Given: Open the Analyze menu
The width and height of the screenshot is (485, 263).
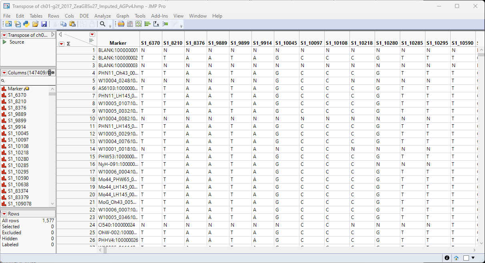Looking at the screenshot, I should coord(102,16).
